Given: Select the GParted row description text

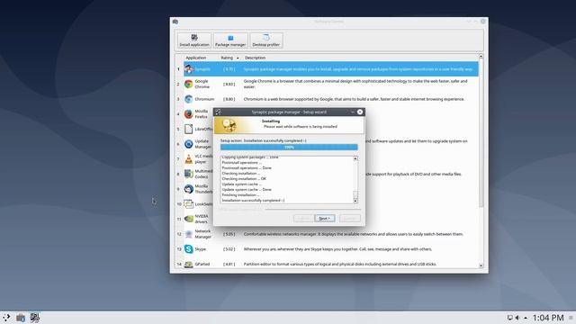Looking at the screenshot, I should tap(340, 264).
